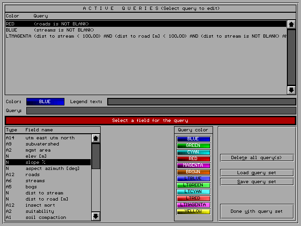Click down arrow of active queries scrollbar
The height and width of the screenshot is (226, 301).
point(291,90)
